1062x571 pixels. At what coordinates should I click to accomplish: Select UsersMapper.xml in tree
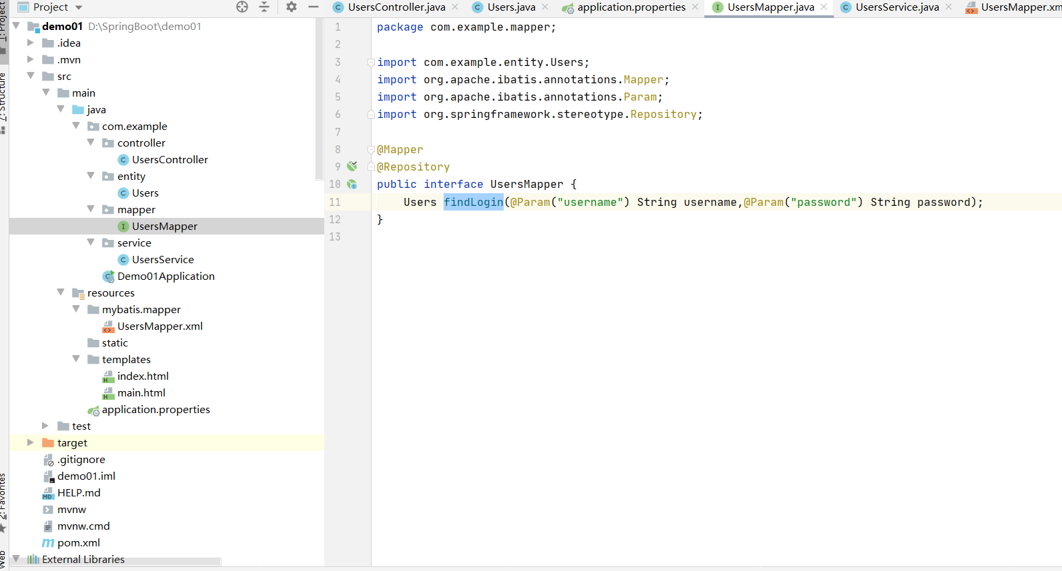[153, 326]
